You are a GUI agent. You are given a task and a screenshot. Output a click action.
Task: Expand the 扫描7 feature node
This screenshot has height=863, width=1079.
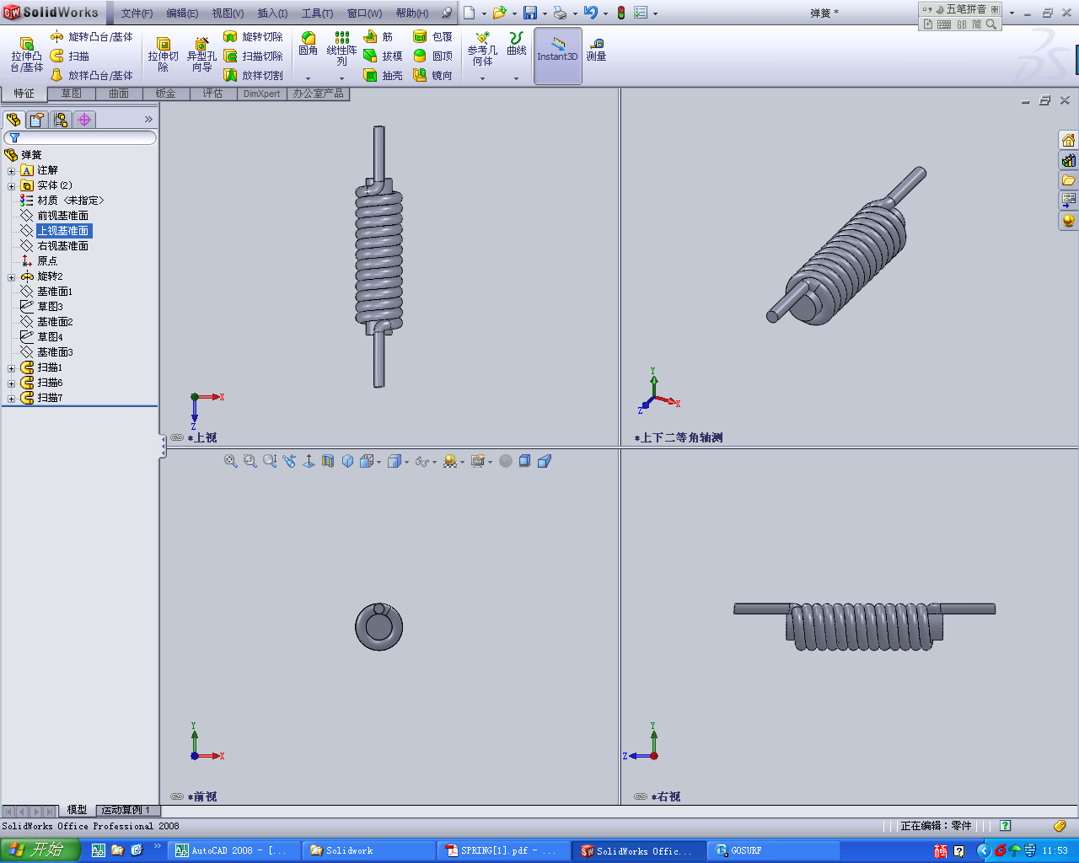point(12,399)
